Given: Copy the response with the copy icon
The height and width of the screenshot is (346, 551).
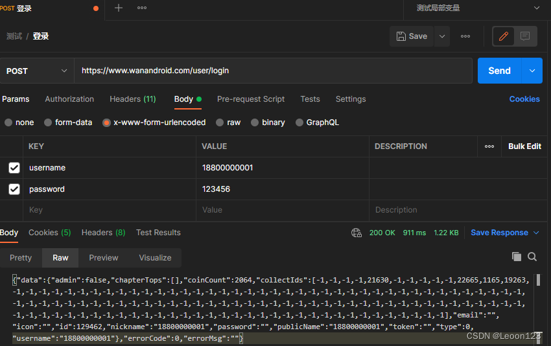Looking at the screenshot, I should pyautogui.click(x=517, y=257).
